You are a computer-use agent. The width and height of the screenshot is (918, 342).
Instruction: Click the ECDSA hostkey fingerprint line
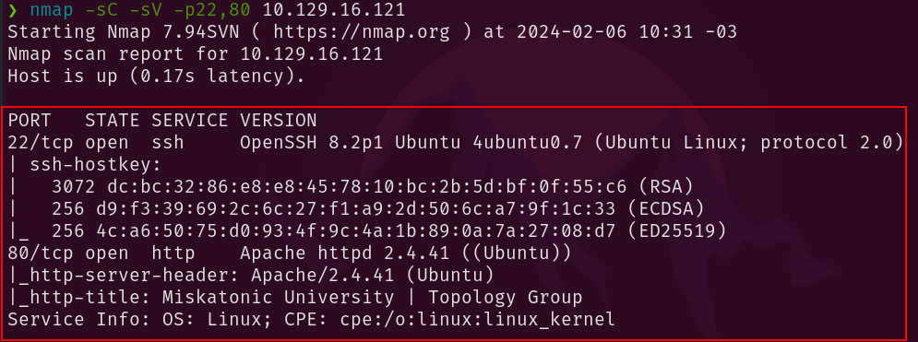point(377,209)
